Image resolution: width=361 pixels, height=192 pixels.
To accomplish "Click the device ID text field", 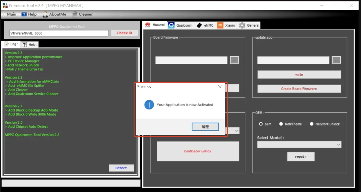I will point(59,33).
